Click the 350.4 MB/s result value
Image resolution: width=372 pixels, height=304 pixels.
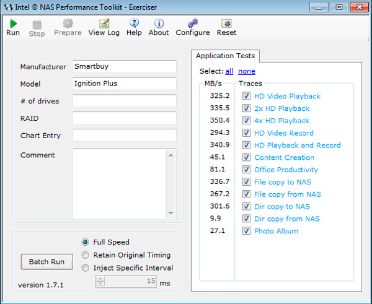(x=219, y=120)
